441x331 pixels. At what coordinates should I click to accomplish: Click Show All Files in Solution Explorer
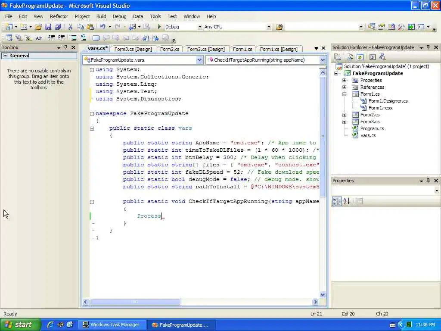[x=350, y=57]
